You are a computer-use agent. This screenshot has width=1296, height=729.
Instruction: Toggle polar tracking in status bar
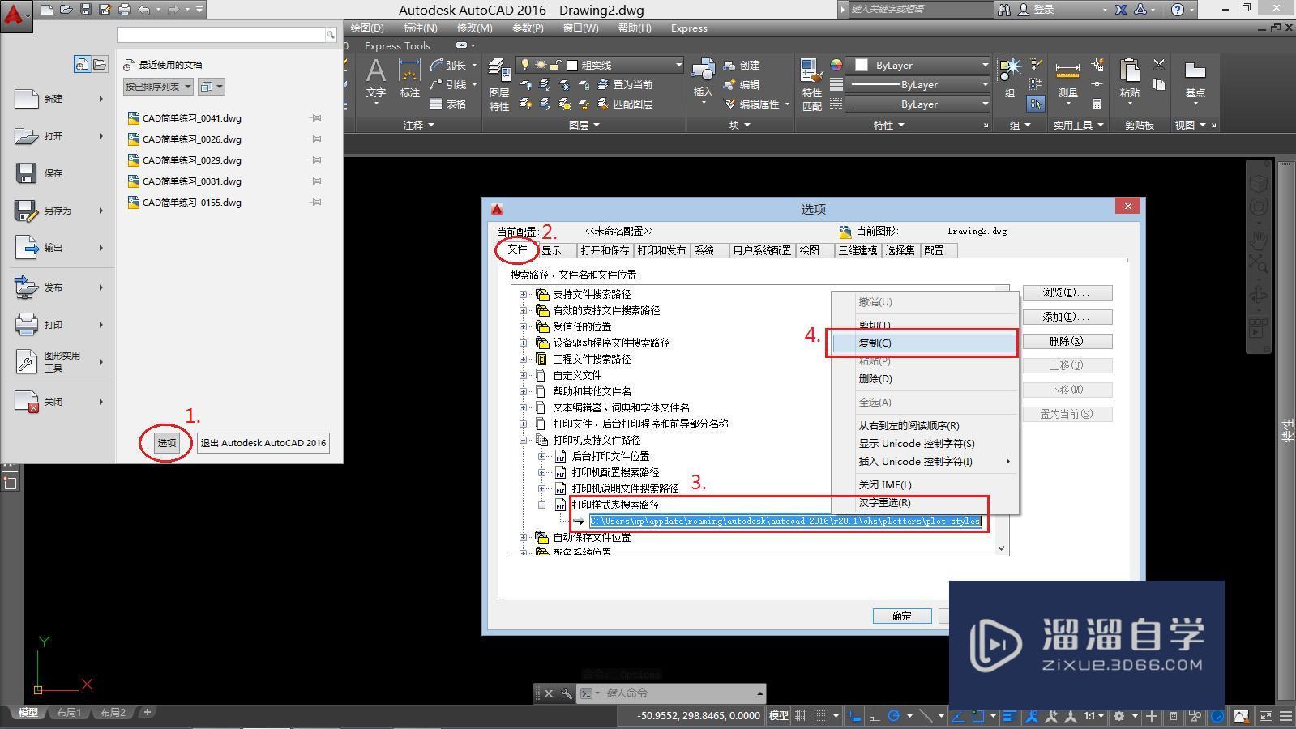[x=894, y=716]
